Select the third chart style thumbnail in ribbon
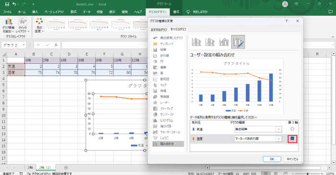This screenshot has width=336, height=175. pyautogui.click(x=100, y=24)
